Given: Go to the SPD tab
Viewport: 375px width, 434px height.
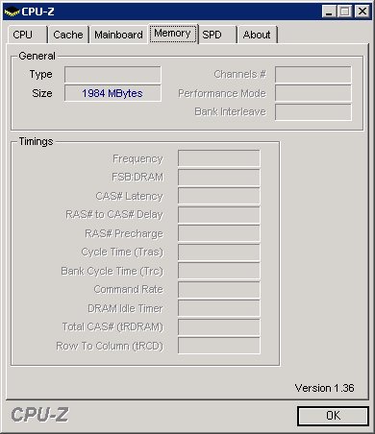Looking at the screenshot, I should pos(217,35).
